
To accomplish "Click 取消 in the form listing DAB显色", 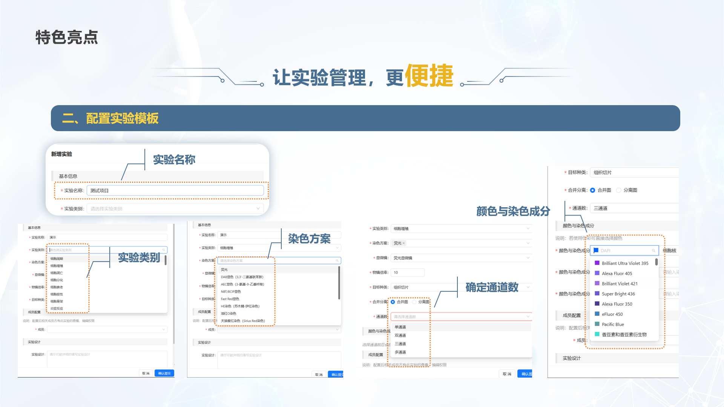I will pos(319,375).
